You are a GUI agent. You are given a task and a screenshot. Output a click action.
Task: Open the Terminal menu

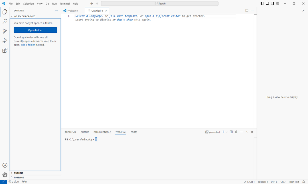65,4
